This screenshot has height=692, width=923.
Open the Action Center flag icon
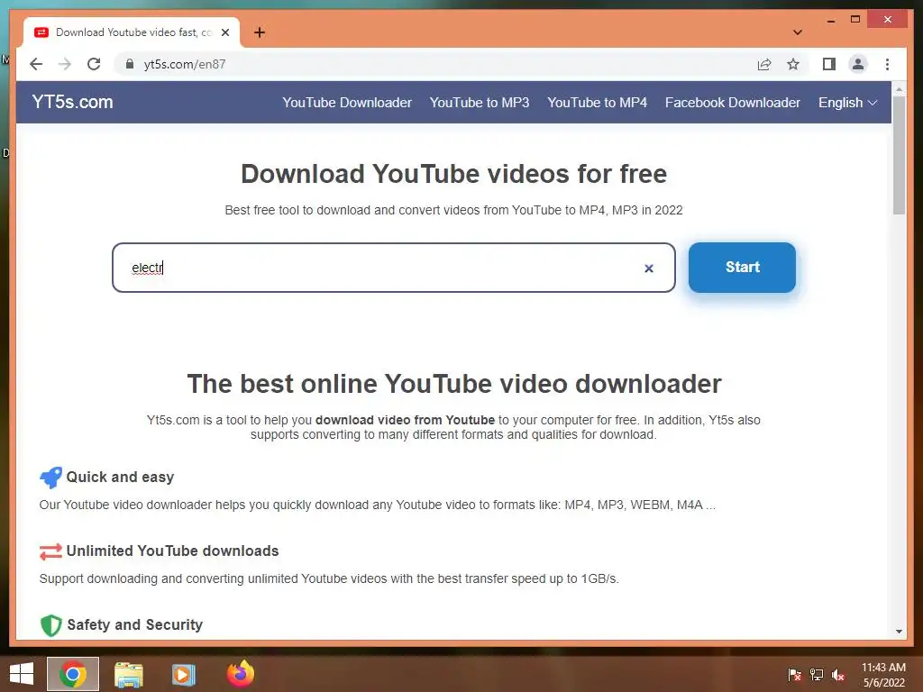click(794, 674)
